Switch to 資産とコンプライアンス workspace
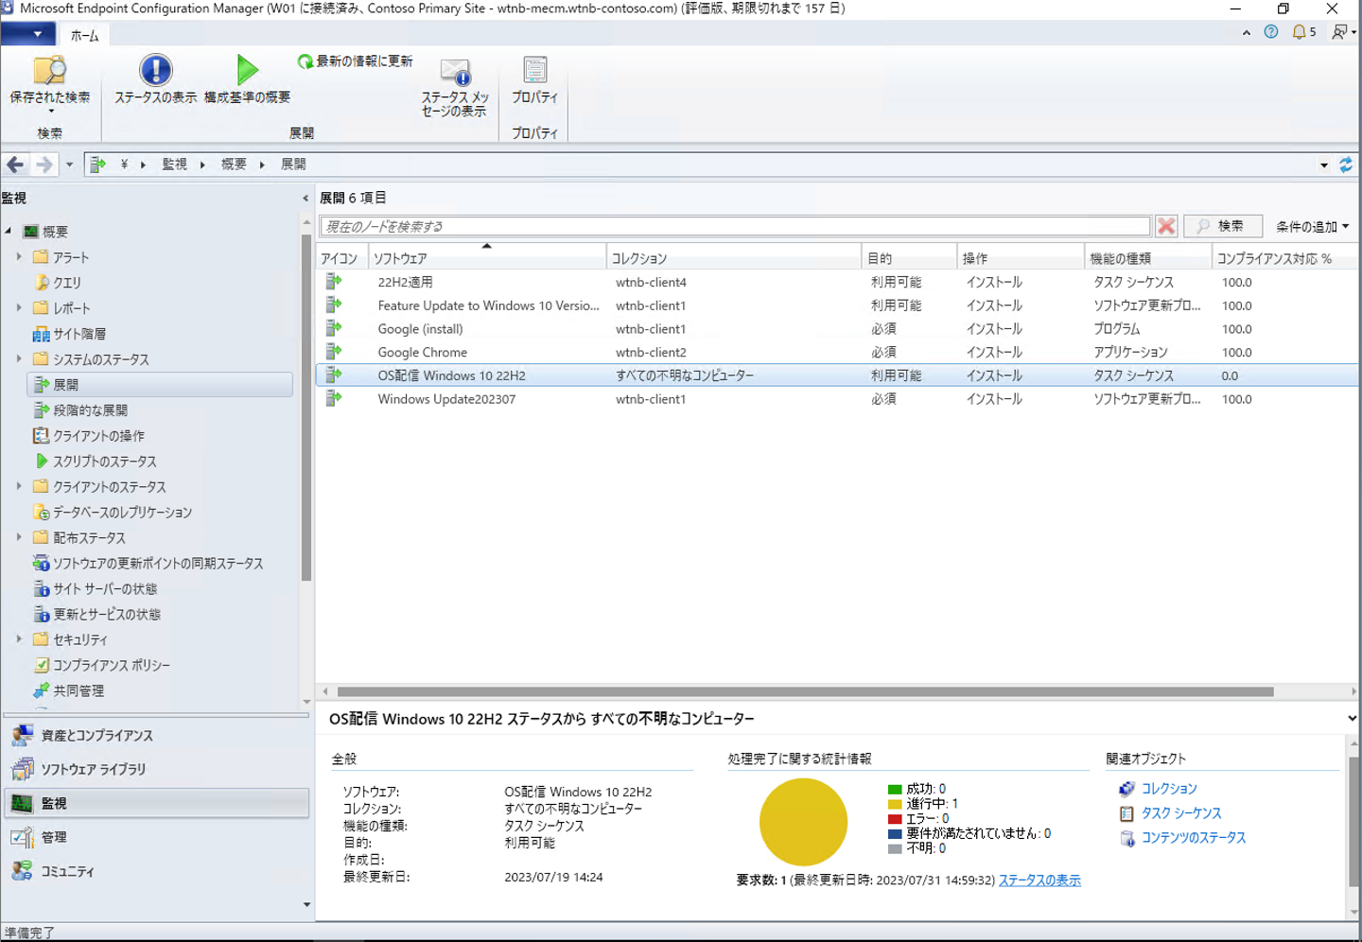 point(156,736)
